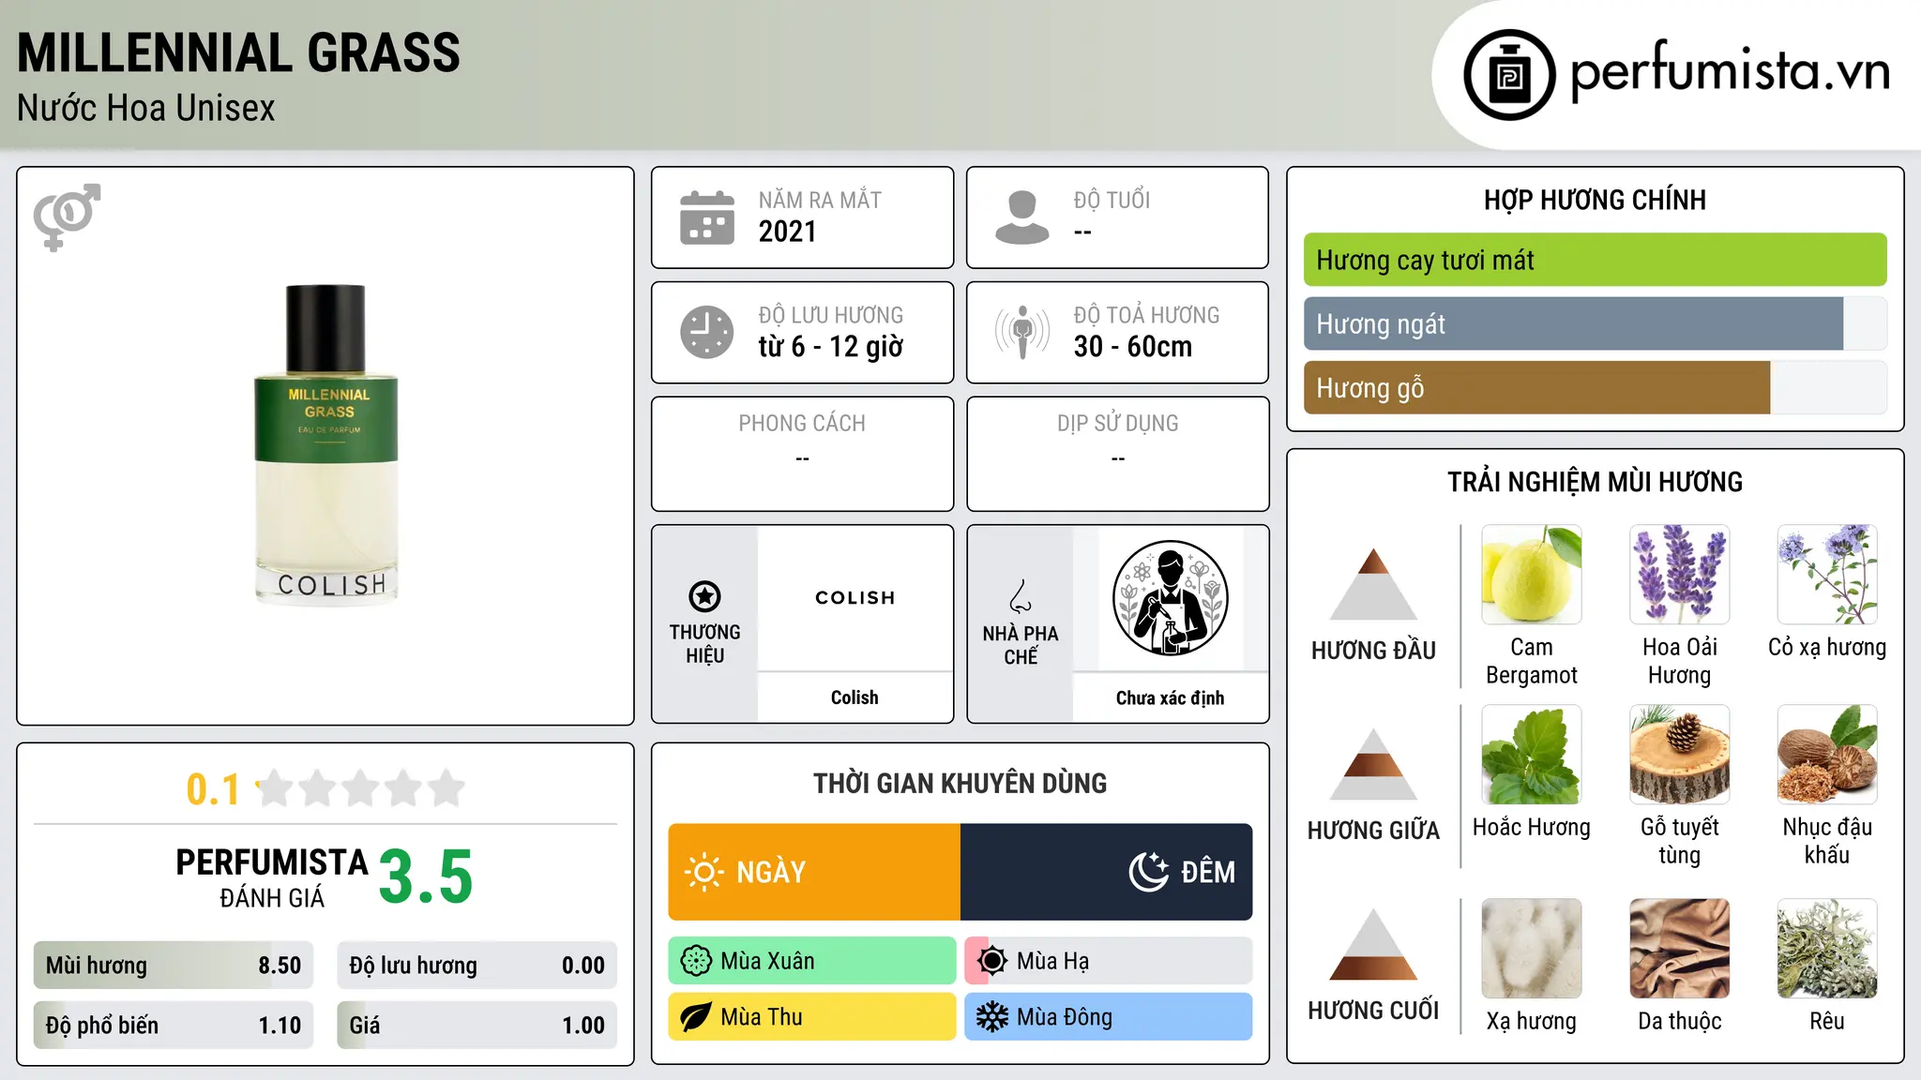Click the orange user rating 0.1

click(213, 789)
